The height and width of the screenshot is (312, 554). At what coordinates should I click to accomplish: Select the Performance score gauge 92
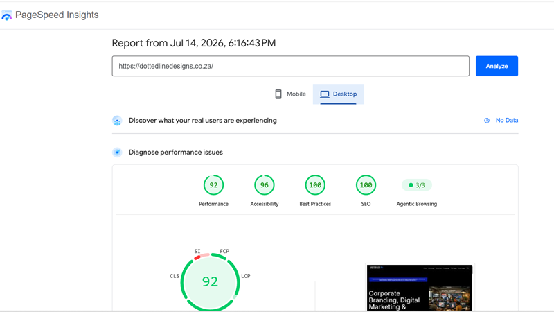(x=213, y=185)
